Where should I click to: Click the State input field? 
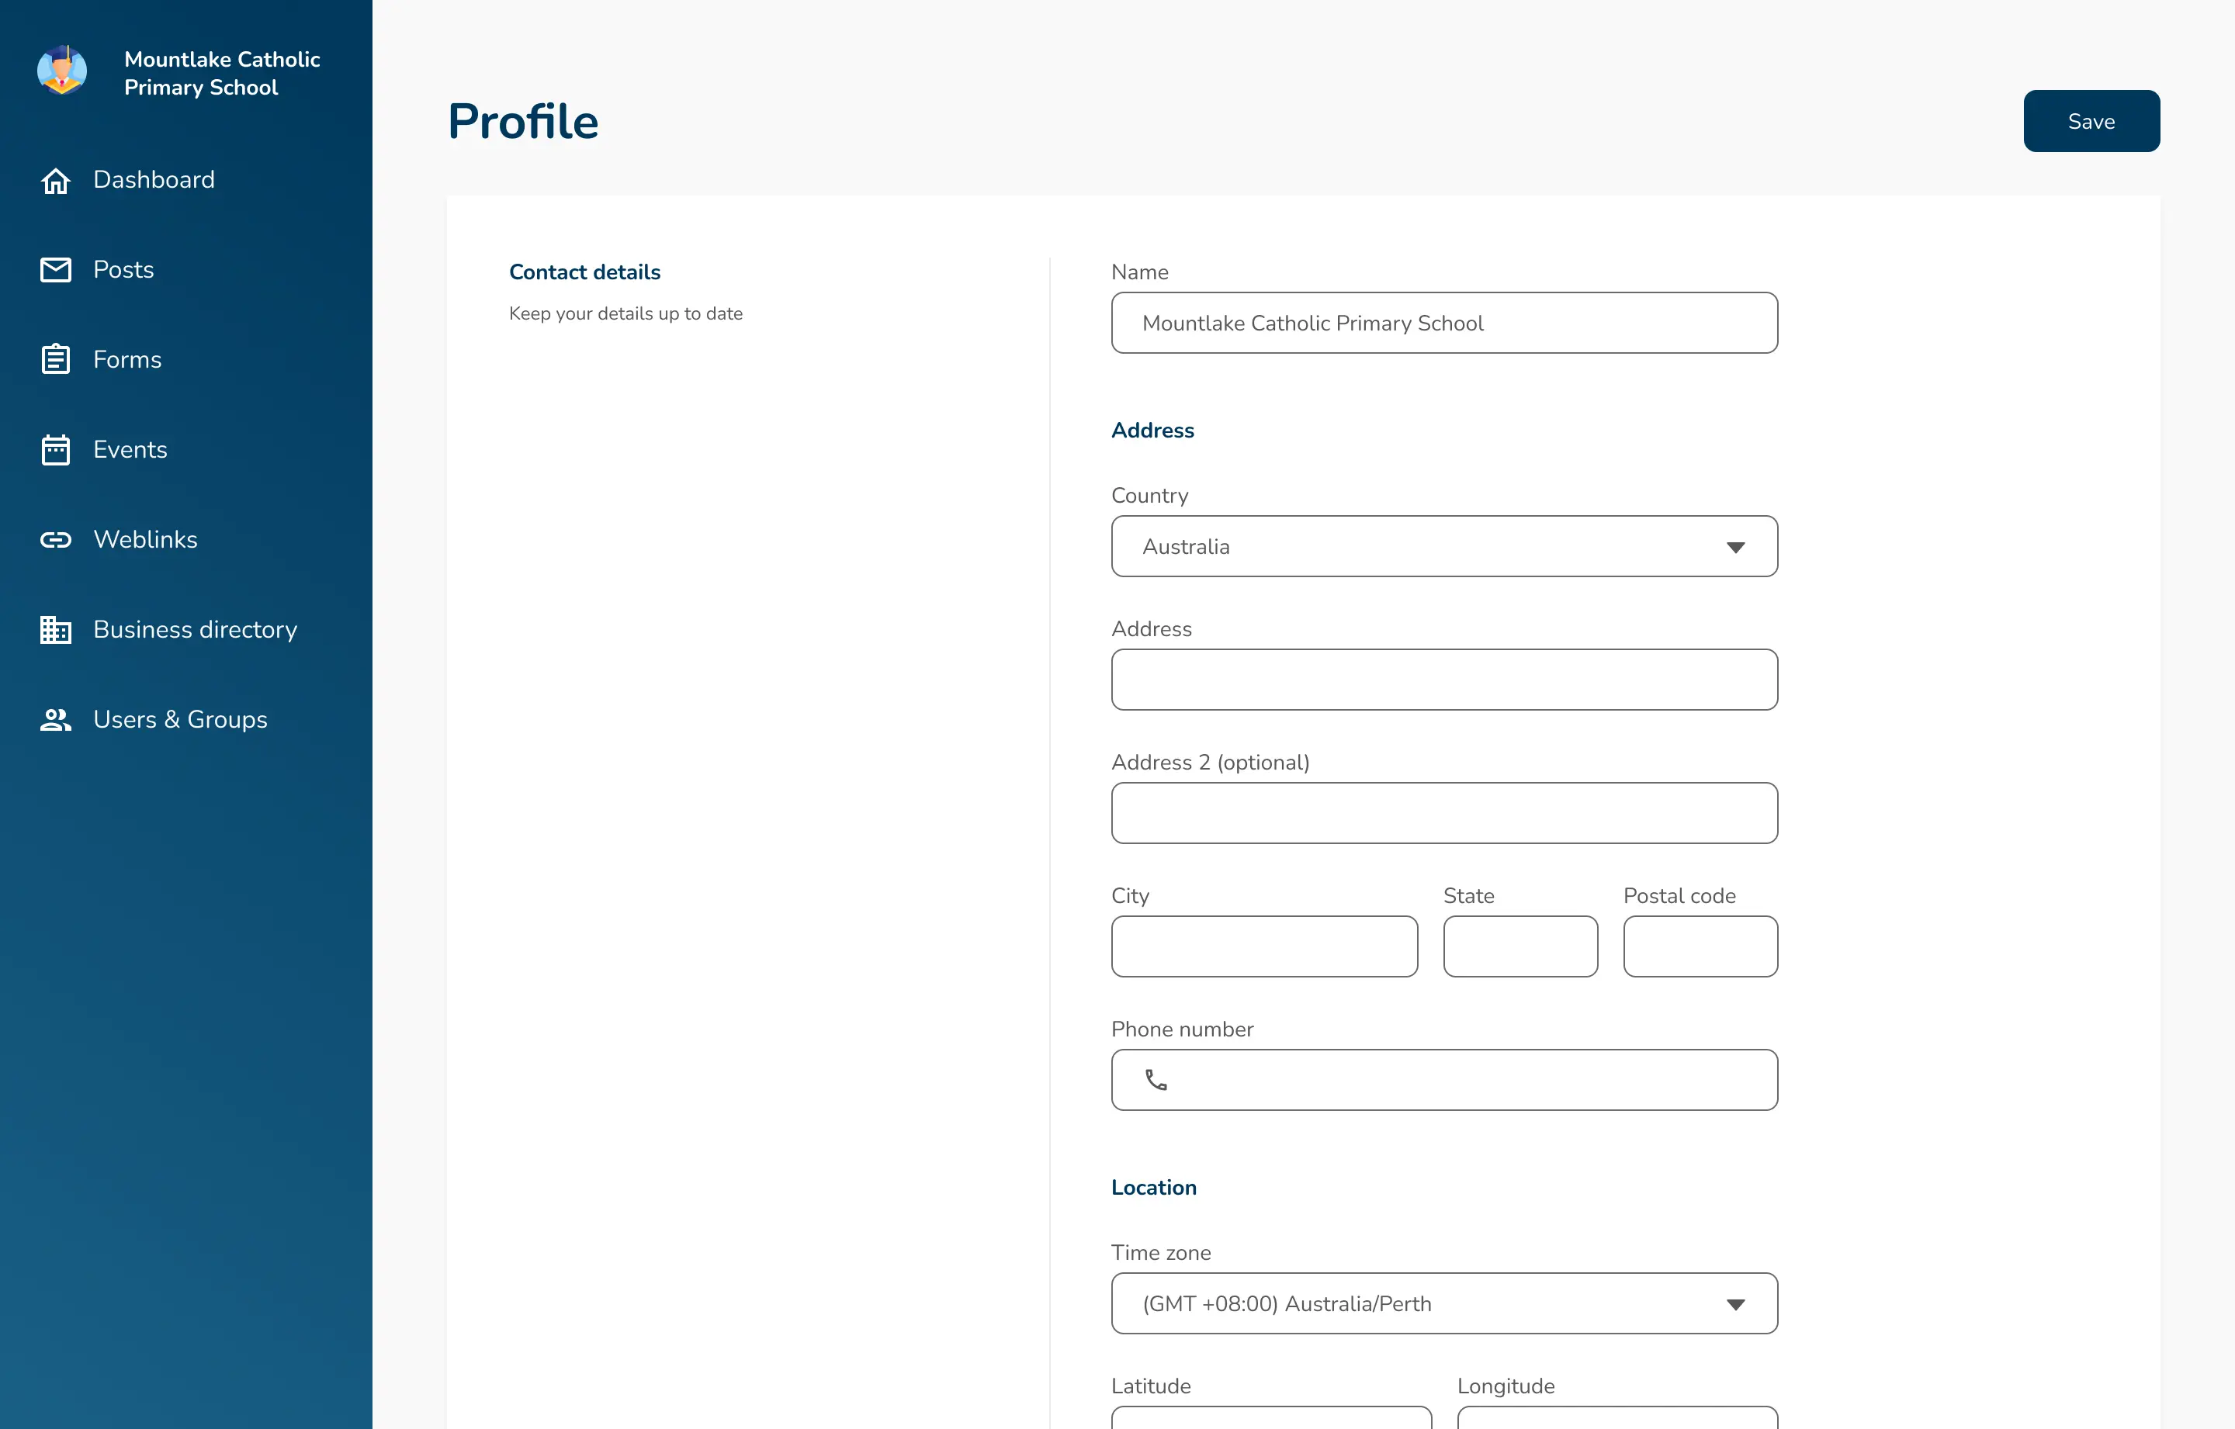(x=1519, y=946)
